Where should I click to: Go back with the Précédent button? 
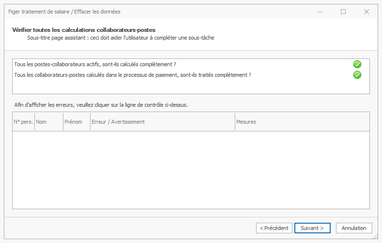coord(274,228)
